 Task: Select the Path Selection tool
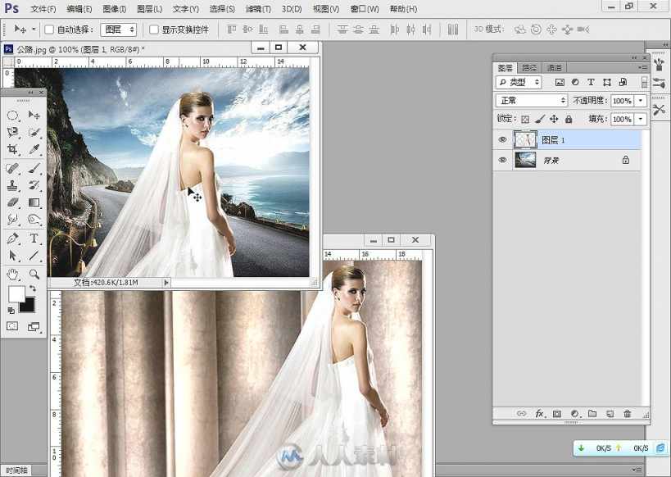point(13,256)
